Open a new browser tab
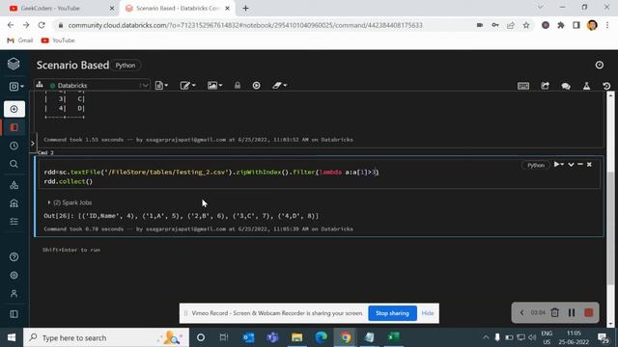The width and height of the screenshot is (618, 347). (245, 9)
